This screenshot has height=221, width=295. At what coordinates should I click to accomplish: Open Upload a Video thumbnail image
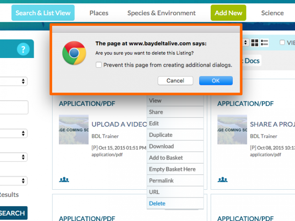click(x=74, y=129)
